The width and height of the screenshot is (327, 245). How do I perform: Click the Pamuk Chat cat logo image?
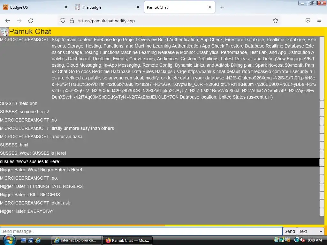pos(4,32)
